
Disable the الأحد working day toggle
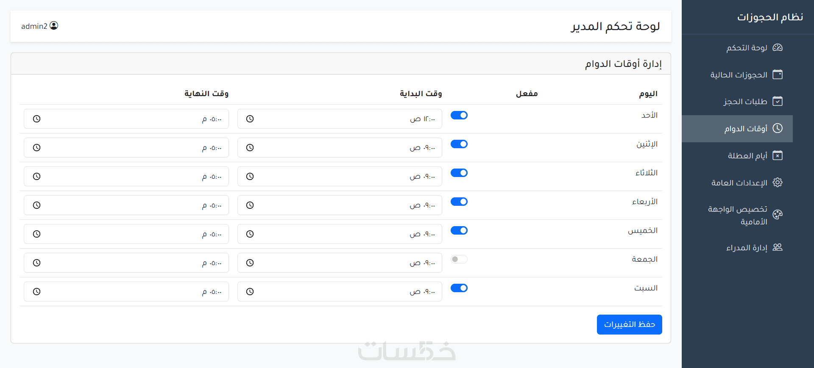(459, 115)
